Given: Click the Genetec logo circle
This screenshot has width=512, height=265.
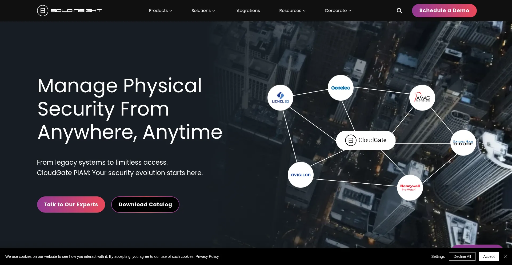Looking at the screenshot, I should click(x=341, y=88).
